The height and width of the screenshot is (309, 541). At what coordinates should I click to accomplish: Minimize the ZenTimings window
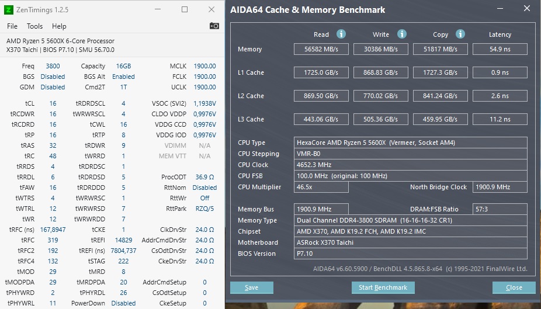tap(158, 10)
